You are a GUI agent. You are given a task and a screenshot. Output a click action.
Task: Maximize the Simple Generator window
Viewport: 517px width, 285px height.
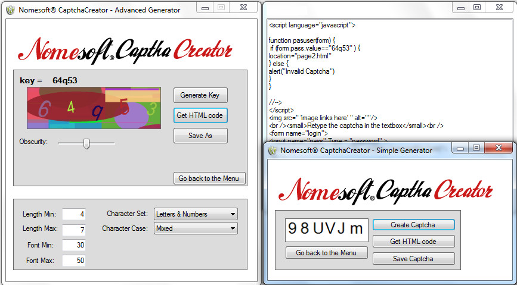click(x=476, y=148)
